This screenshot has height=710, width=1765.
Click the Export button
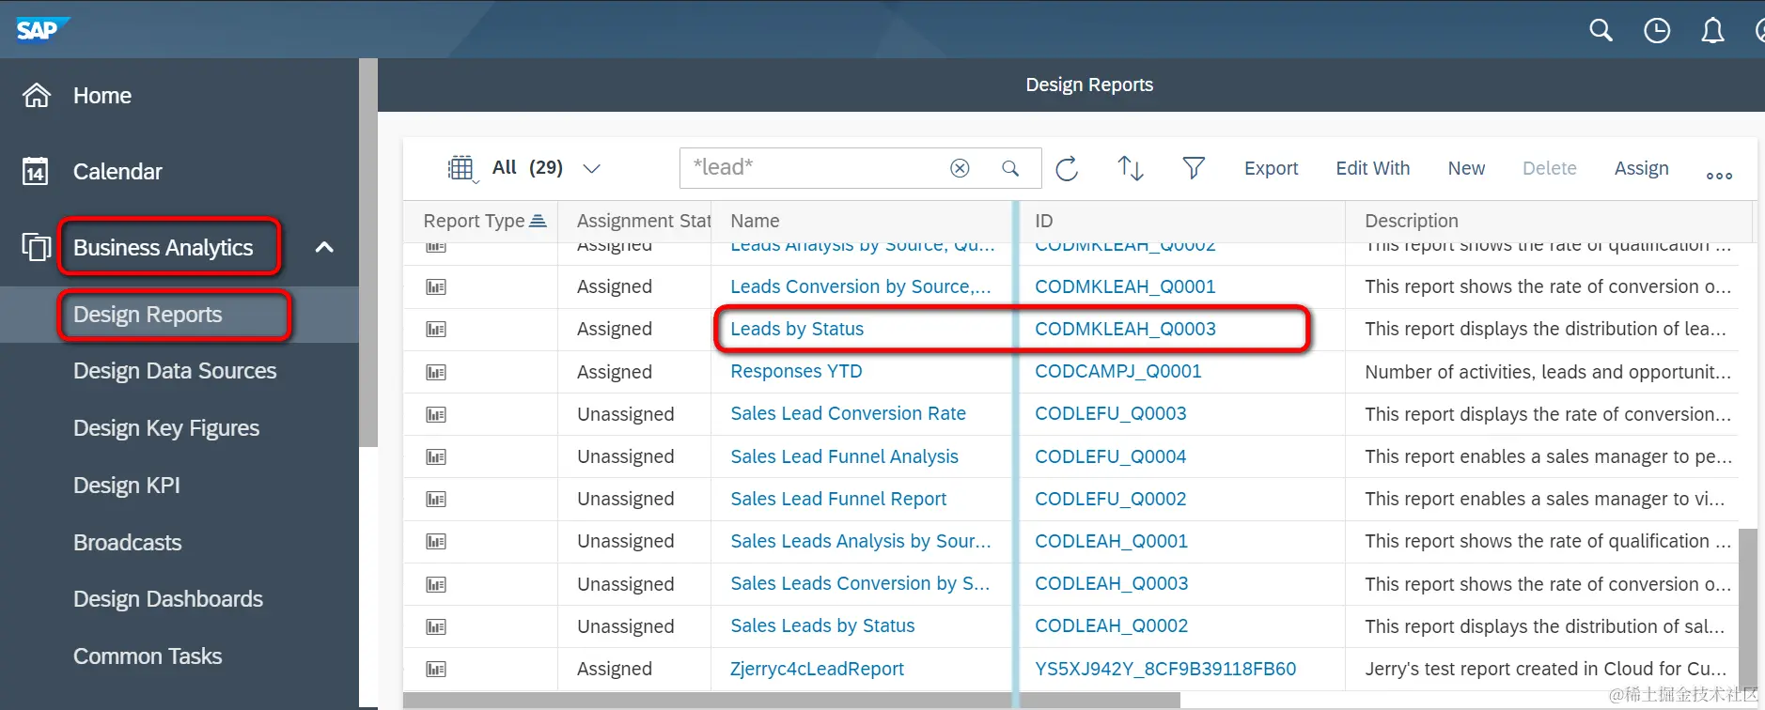1271,168
